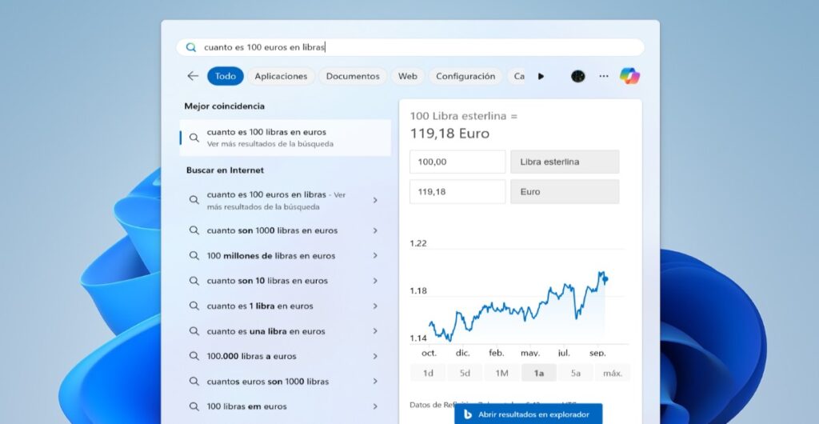Expand 'cuanto son 1000 libras en euros' suggestion
Viewport: 819px width, 424px height.
pos(375,230)
